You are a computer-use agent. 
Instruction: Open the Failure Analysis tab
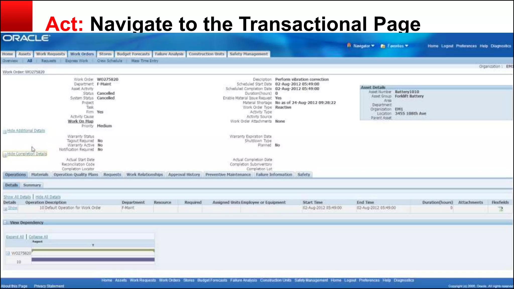pyautogui.click(x=169, y=54)
